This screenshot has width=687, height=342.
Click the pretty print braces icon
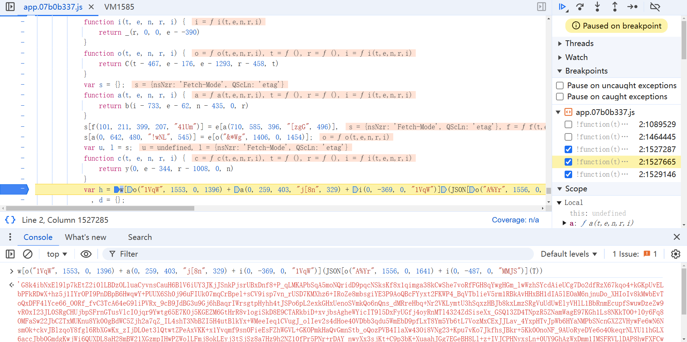click(x=10, y=220)
